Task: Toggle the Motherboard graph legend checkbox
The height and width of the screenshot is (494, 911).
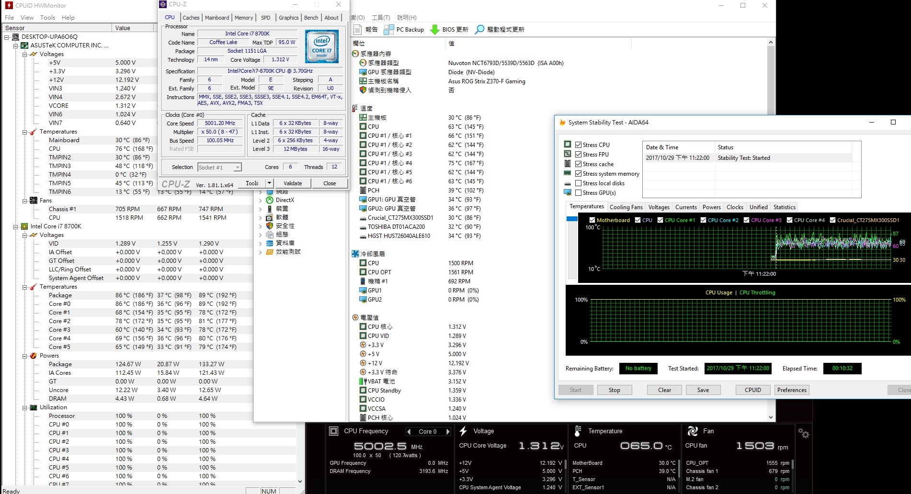Action: 592,220
